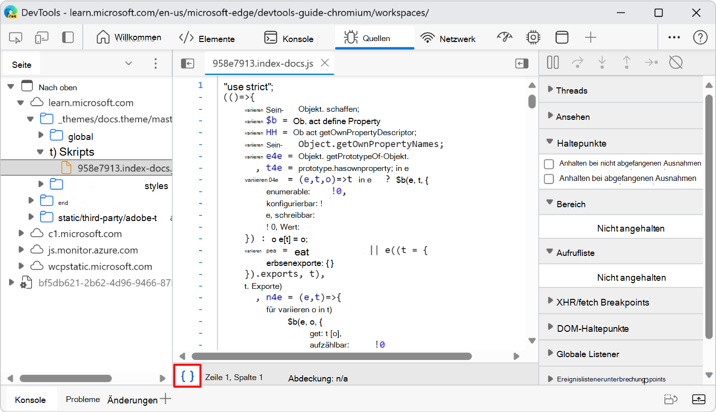The width and height of the screenshot is (716, 412).
Task: Step out of current function icon
Action: pos(627,63)
